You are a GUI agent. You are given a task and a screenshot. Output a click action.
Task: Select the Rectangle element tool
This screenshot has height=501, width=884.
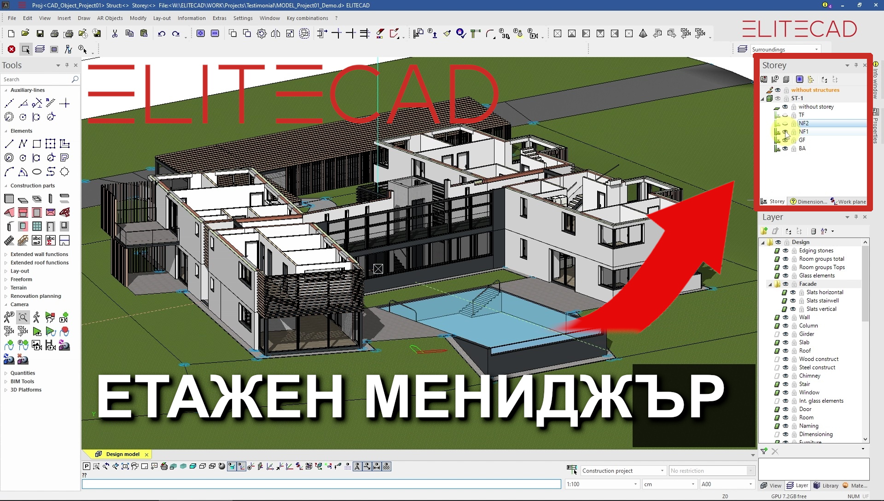(x=37, y=144)
